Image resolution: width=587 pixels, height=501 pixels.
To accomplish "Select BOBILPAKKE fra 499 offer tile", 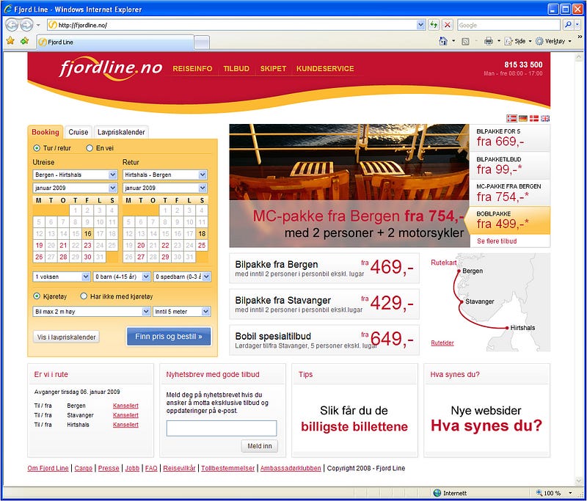I will tap(508, 220).
